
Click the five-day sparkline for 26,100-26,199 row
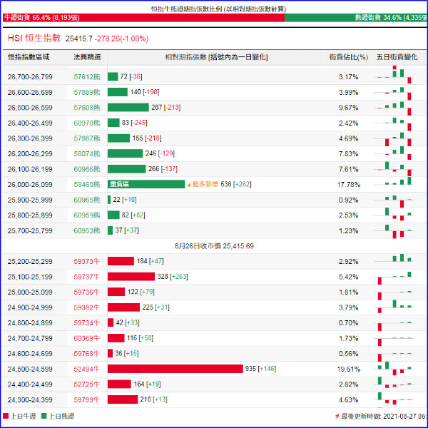394,169
